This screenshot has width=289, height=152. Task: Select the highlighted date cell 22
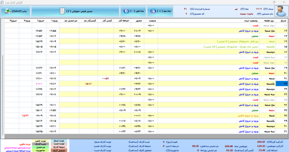[x=282, y=84]
